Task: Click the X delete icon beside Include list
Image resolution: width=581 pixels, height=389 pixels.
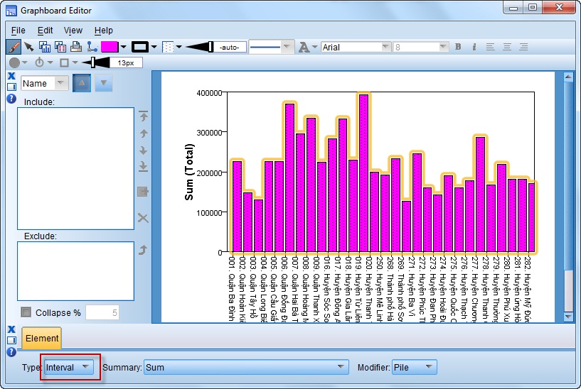Action: click(143, 218)
